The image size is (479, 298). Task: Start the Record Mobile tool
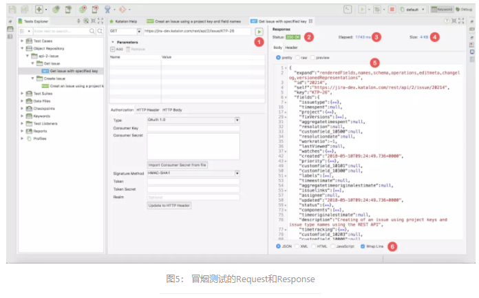tap(95, 10)
